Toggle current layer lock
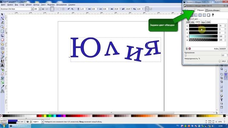 31,122
